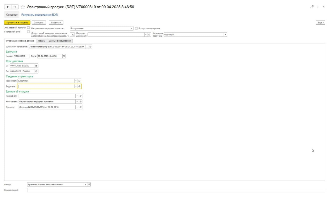
Task: Check 'Пропуск аннулирован' box
Action: (136, 28)
